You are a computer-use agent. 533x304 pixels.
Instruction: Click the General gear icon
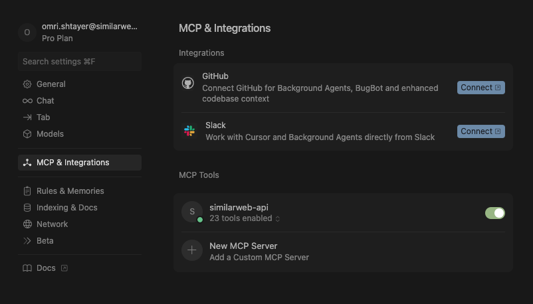[27, 84]
